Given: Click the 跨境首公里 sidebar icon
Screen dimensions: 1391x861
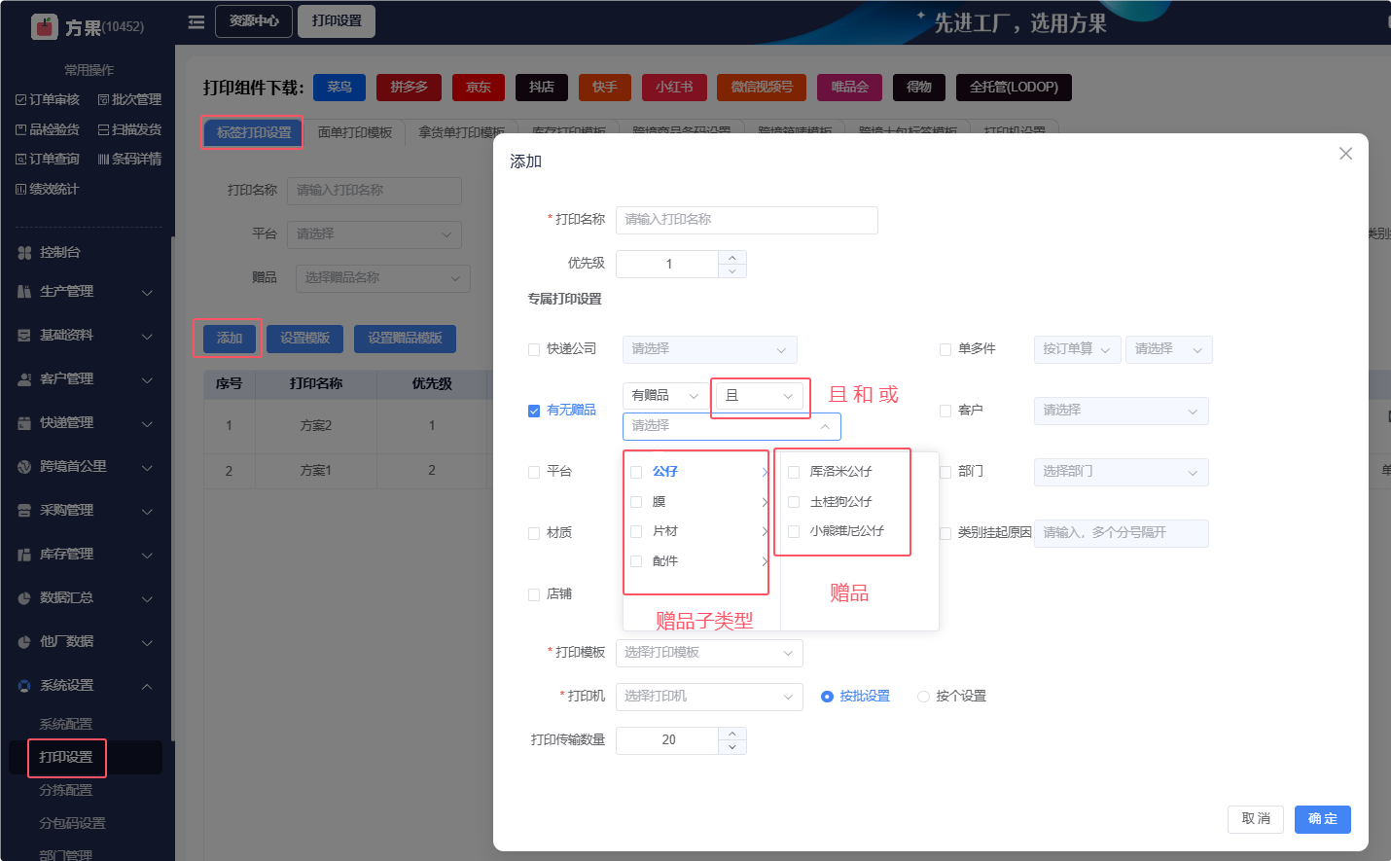Looking at the screenshot, I should [x=24, y=466].
